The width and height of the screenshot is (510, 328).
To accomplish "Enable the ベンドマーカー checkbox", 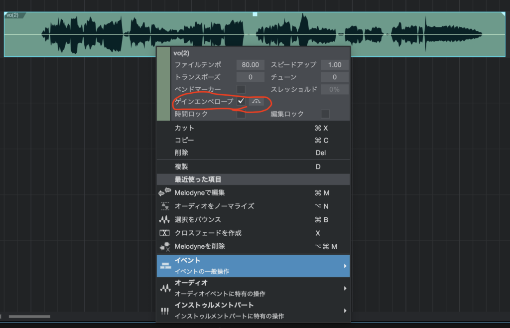I will [x=241, y=89].
